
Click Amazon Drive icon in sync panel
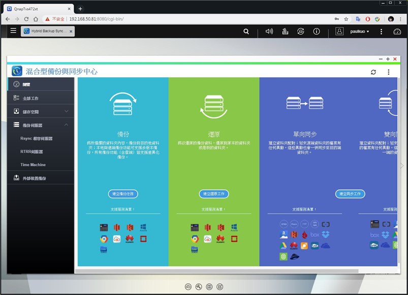[284, 234]
